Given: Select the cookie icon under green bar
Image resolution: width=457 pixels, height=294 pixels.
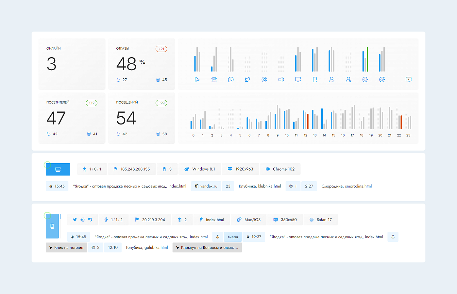Looking at the screenshot, I should [365, 79].
